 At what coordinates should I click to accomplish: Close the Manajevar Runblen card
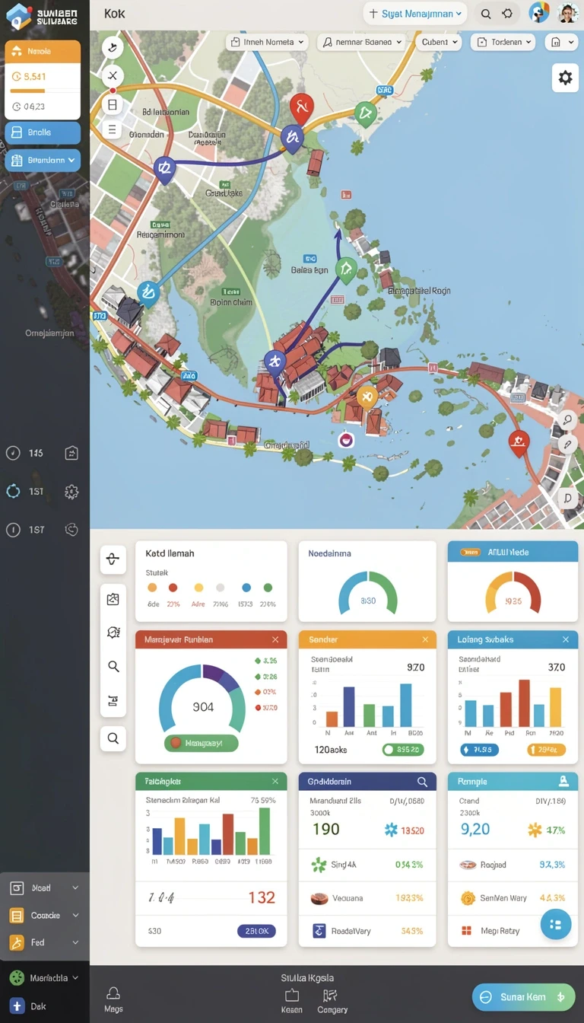(275, 640)
